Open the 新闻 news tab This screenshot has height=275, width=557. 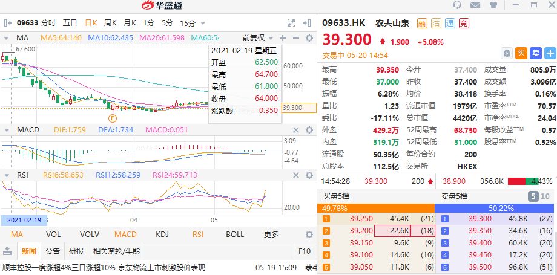click(x=28, y=251)
